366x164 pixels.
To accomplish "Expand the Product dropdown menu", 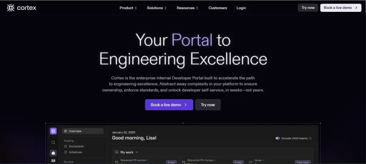I will (128, 8).
